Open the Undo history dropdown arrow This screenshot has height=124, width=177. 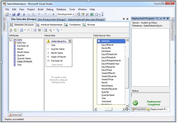(42, 14)
